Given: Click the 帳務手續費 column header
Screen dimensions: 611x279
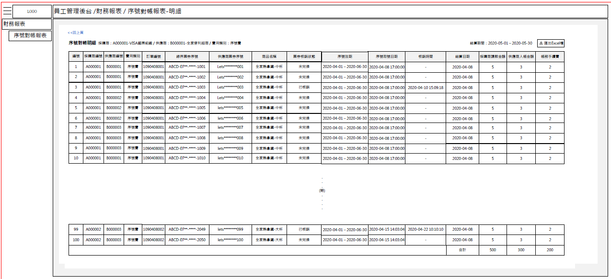Looking at the screenshot, I should pyautogui.click(x=550, y=56).
